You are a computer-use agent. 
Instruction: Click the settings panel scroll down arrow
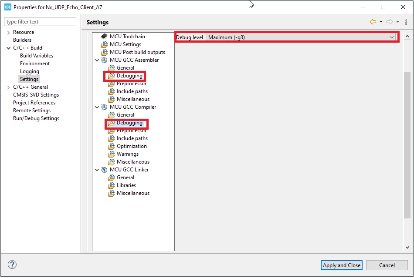point(407,248)
